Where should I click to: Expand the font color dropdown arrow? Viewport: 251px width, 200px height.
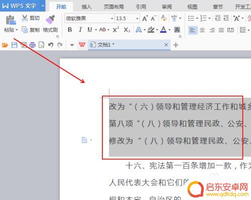(x=170, y=30)
